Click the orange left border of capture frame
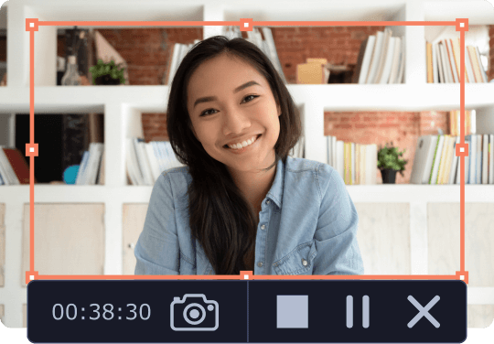This screenshot has height=344, width=494. point(32,87)
